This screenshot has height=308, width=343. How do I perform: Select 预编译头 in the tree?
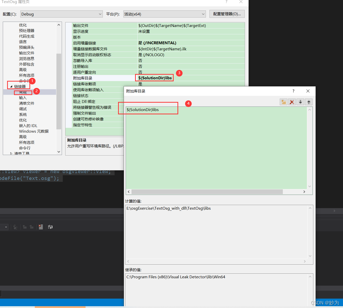coord(27,48)
